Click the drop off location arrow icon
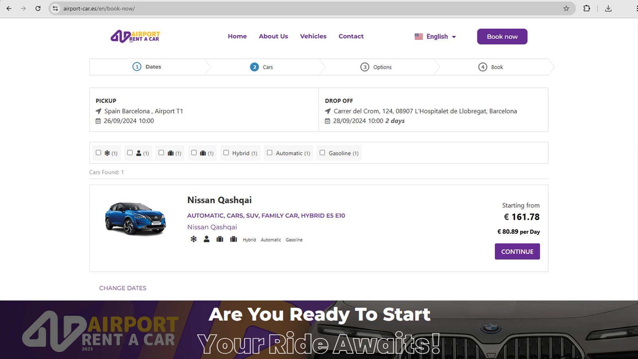The height and width of the screenshot is (359, 638). click(x=328, y=111)
